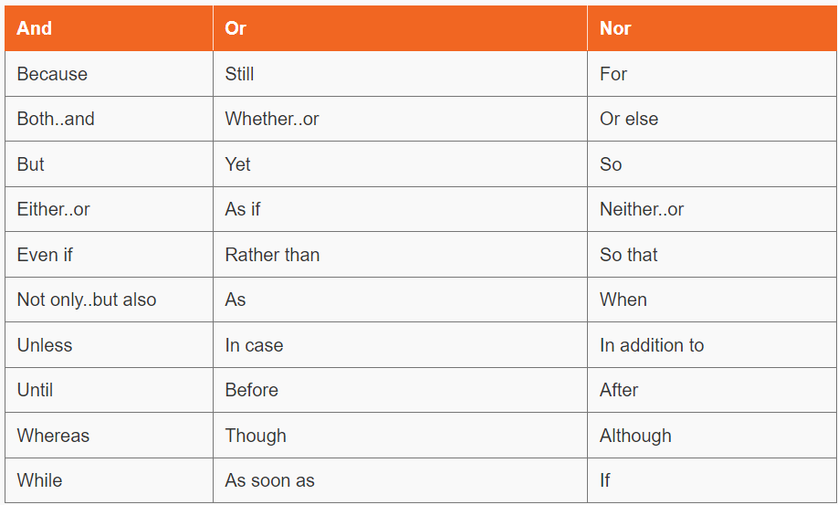Select the 'Unless' cell
Image resolution: width=838 pixels, height=505 pixels.
[109, 344]
